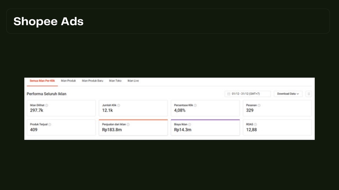
Task: Open the list settings icon beside Download Data
Action: [x=309, y=94]
